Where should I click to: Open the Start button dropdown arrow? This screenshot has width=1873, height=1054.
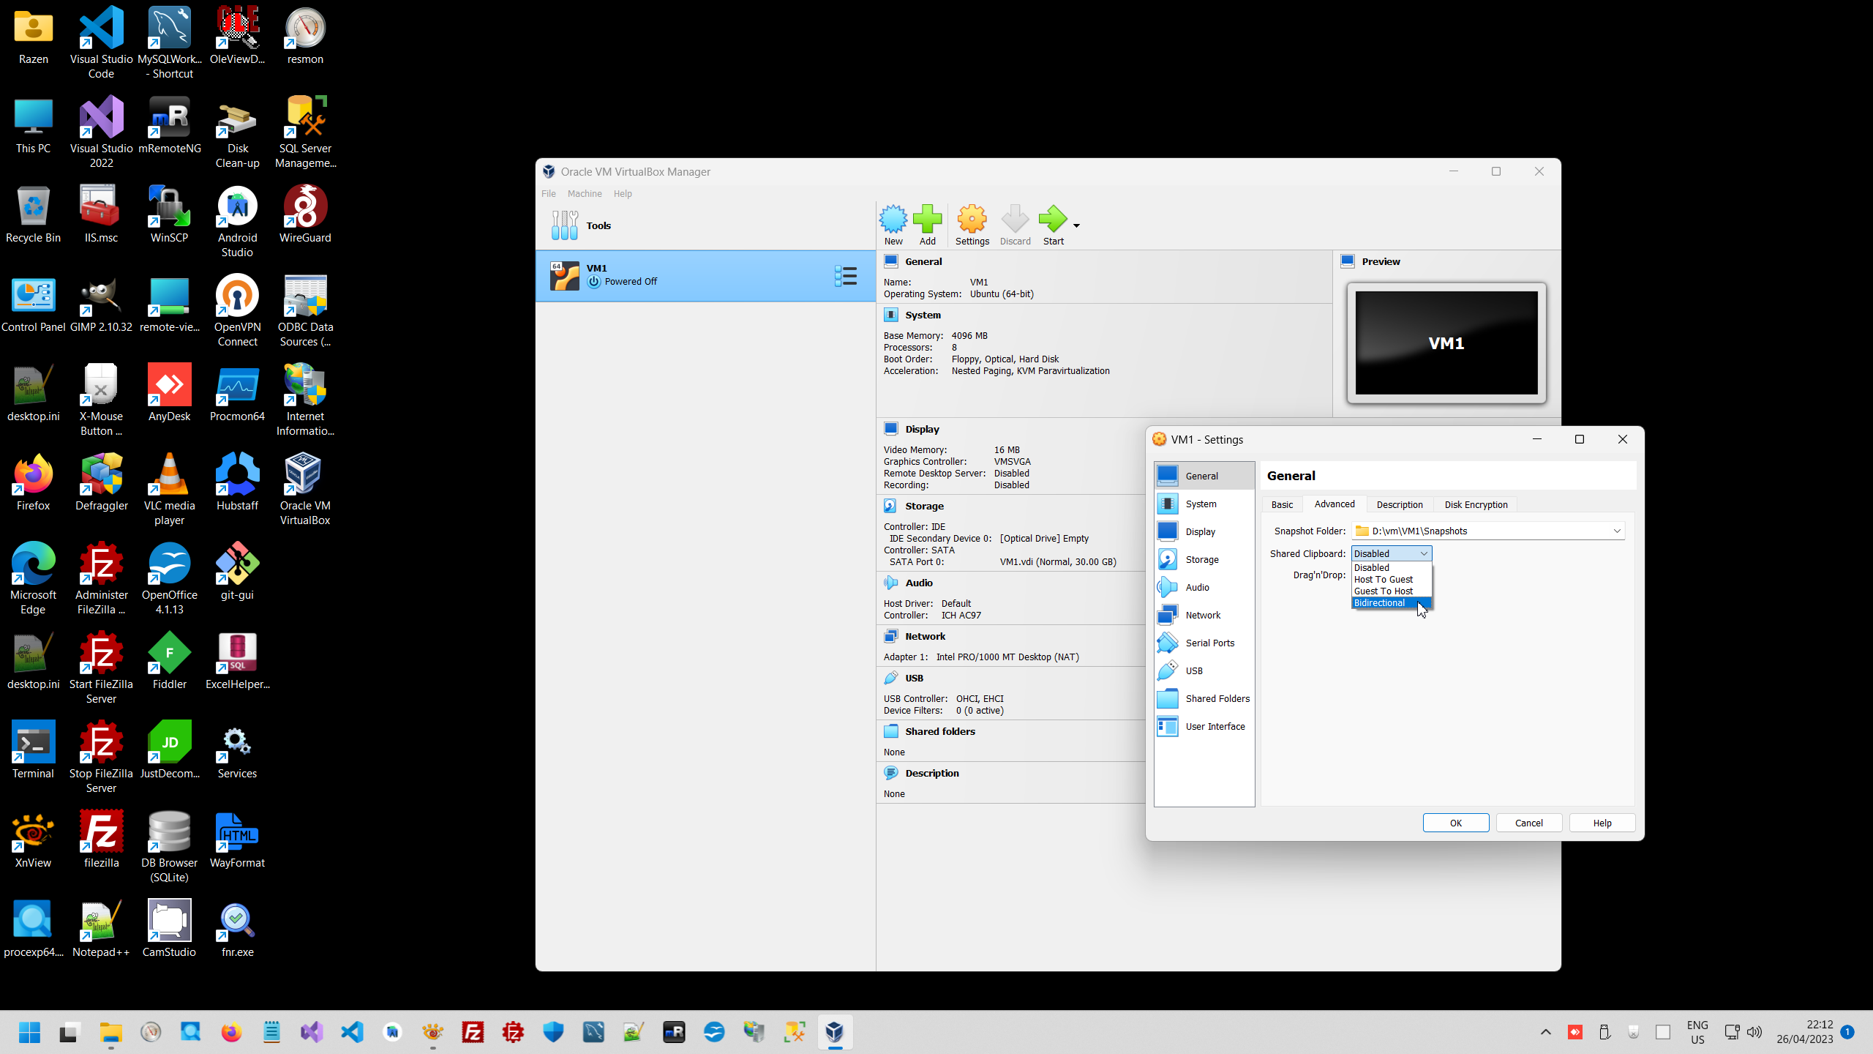tap(1076, 225)
